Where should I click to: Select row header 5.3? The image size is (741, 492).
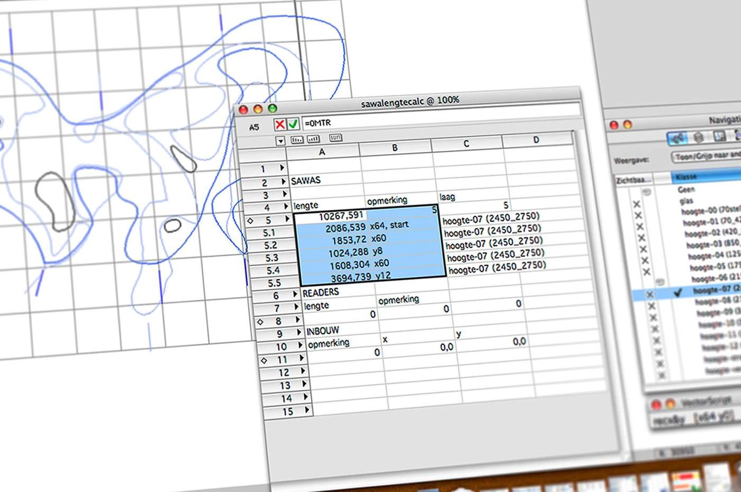click(x=272, y=258)
